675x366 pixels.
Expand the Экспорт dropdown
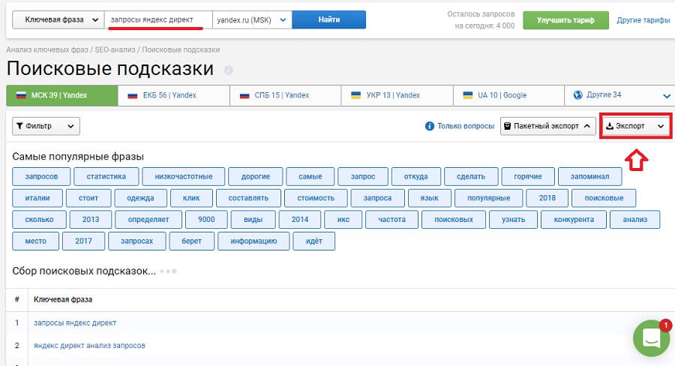[x=635, y=127]
